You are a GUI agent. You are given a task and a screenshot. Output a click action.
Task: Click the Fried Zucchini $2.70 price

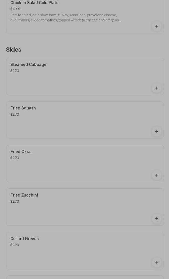15,202
